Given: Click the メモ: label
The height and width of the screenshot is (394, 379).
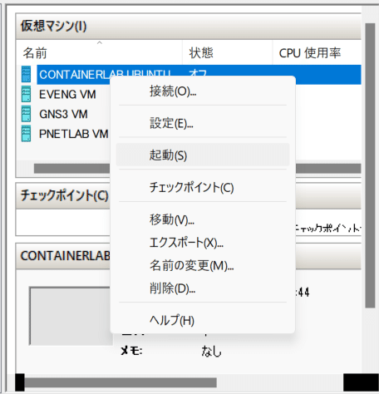Looking at the screenshot, I should pos(131,351).
